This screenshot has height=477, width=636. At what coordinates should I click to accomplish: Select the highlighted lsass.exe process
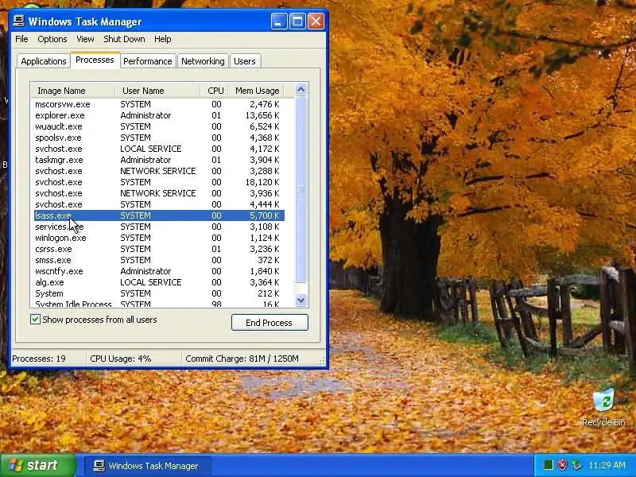(159, 215)
